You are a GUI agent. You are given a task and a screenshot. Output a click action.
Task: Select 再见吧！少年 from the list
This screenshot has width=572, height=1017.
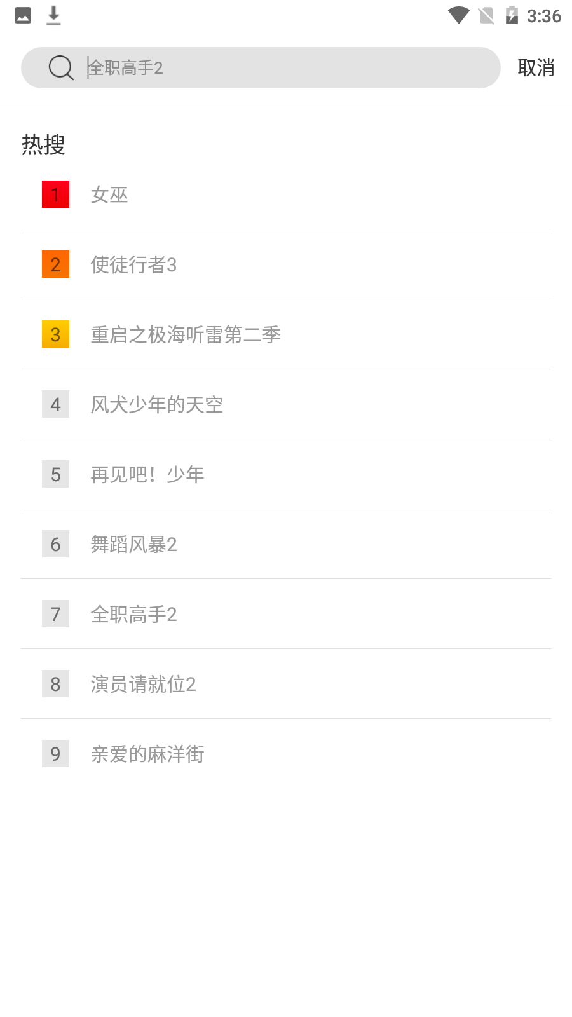coord(147,474)
